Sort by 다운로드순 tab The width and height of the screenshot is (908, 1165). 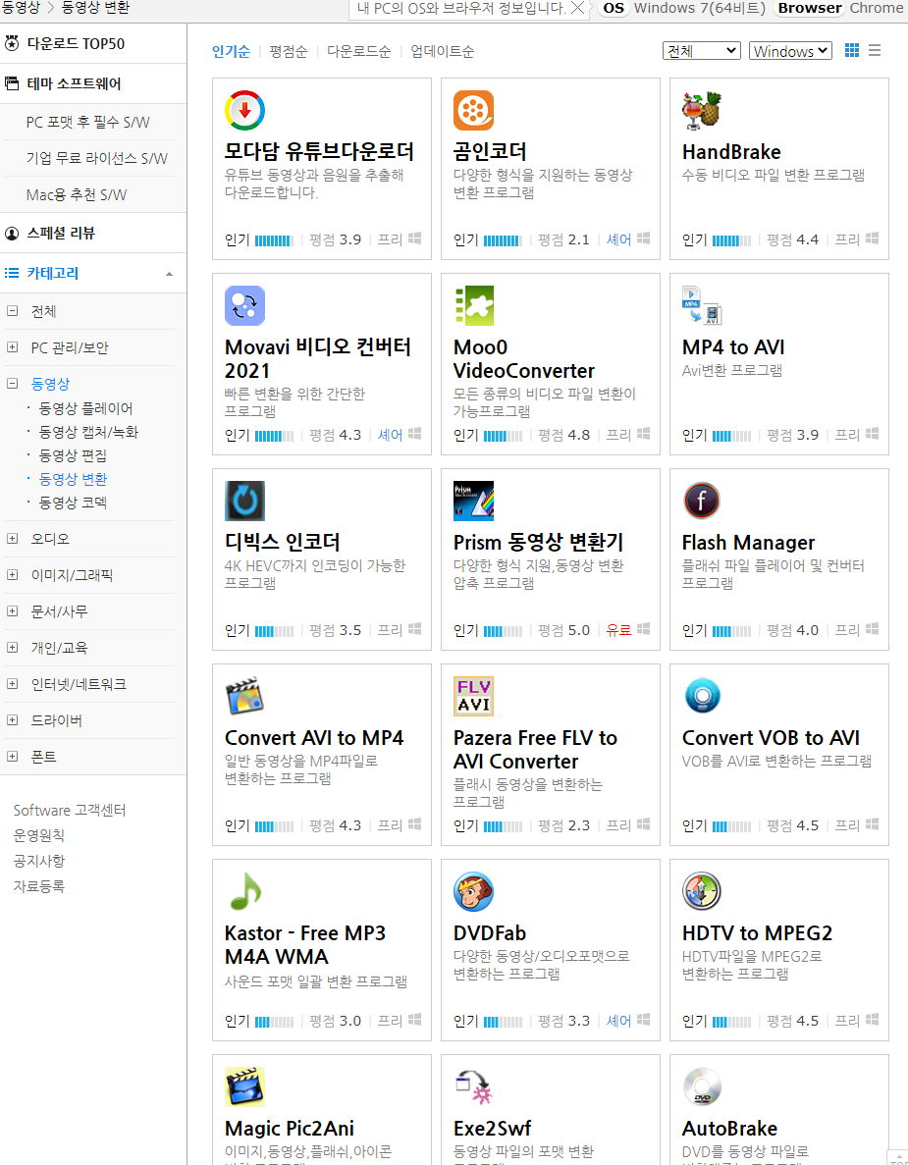359,51
